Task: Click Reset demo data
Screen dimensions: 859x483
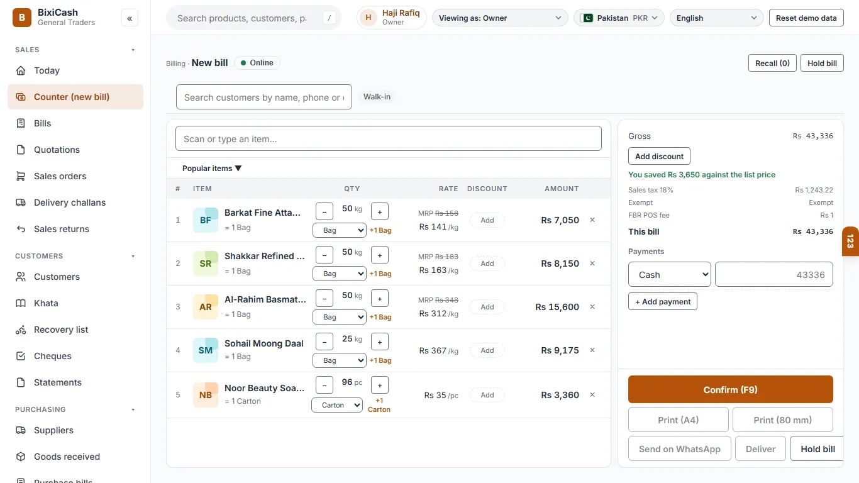Action: [806, 18]
